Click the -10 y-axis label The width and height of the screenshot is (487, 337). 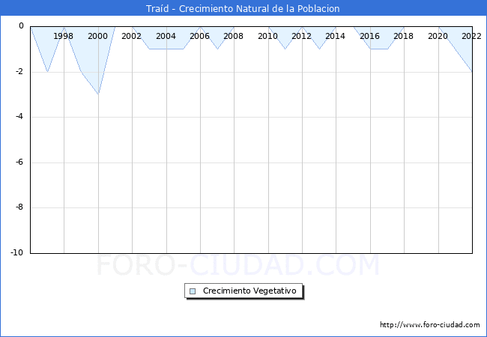coord(17,252)
